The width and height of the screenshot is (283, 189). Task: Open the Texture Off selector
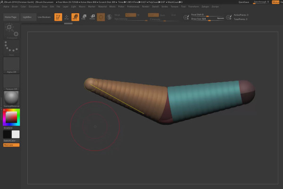pyautogui.click(x=11, y=82)
